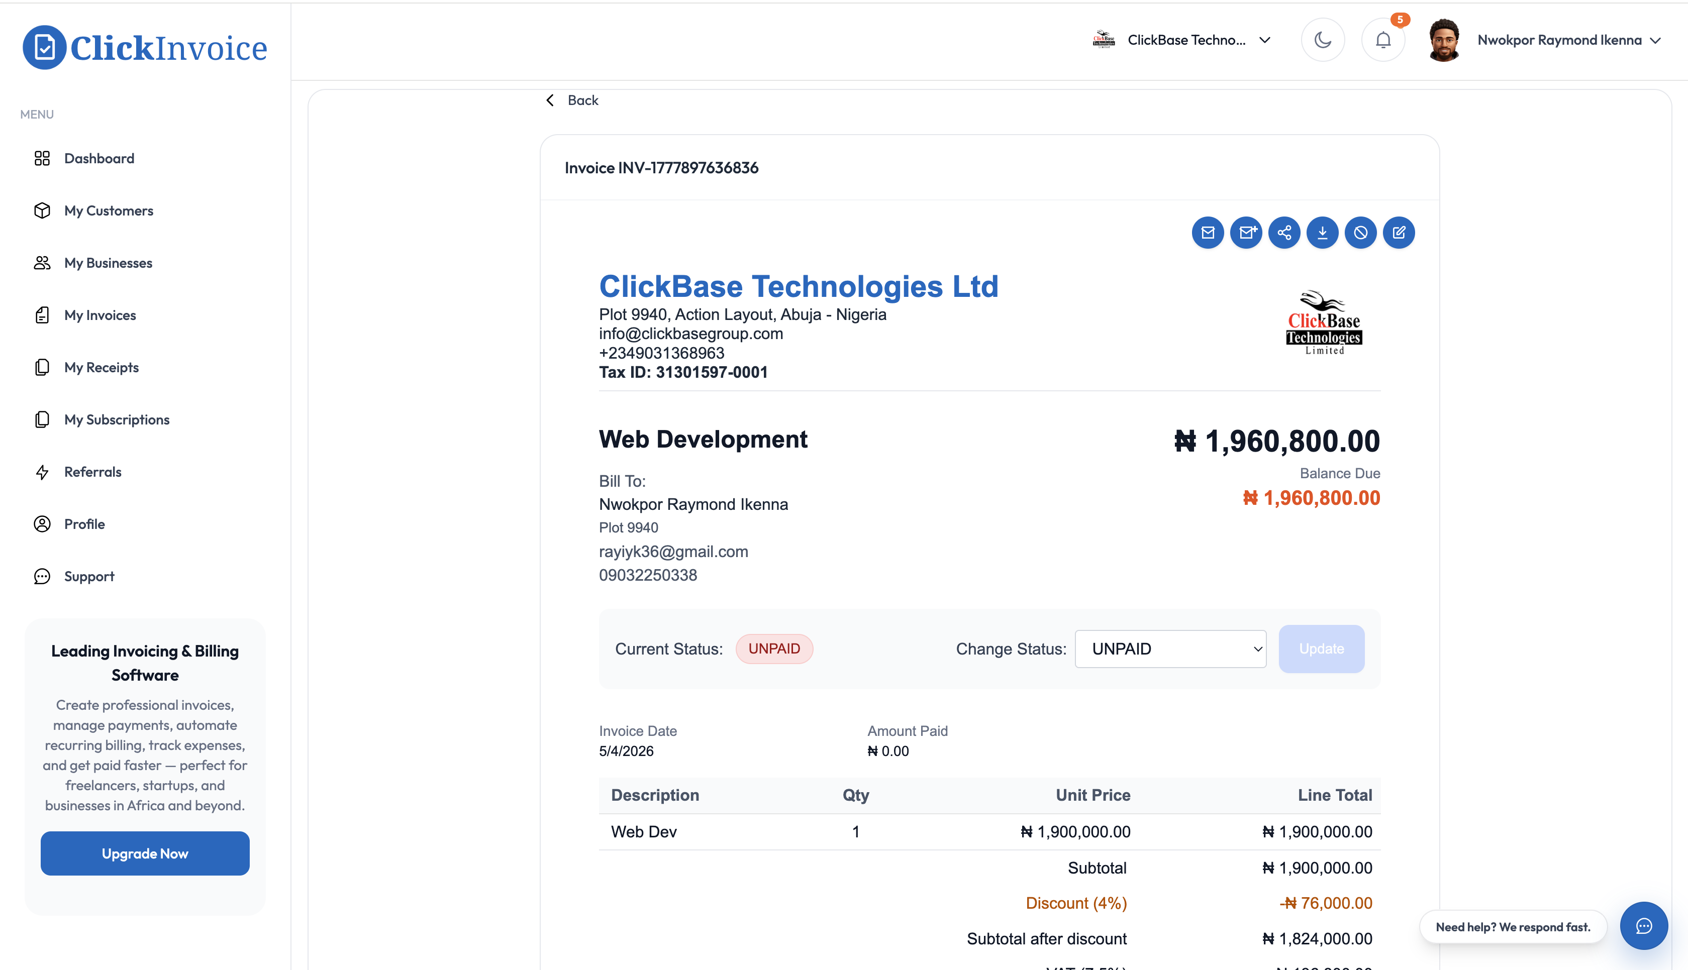Open notifications via the bell icon
1688x970 pixels.
(x=1383, y=40)
